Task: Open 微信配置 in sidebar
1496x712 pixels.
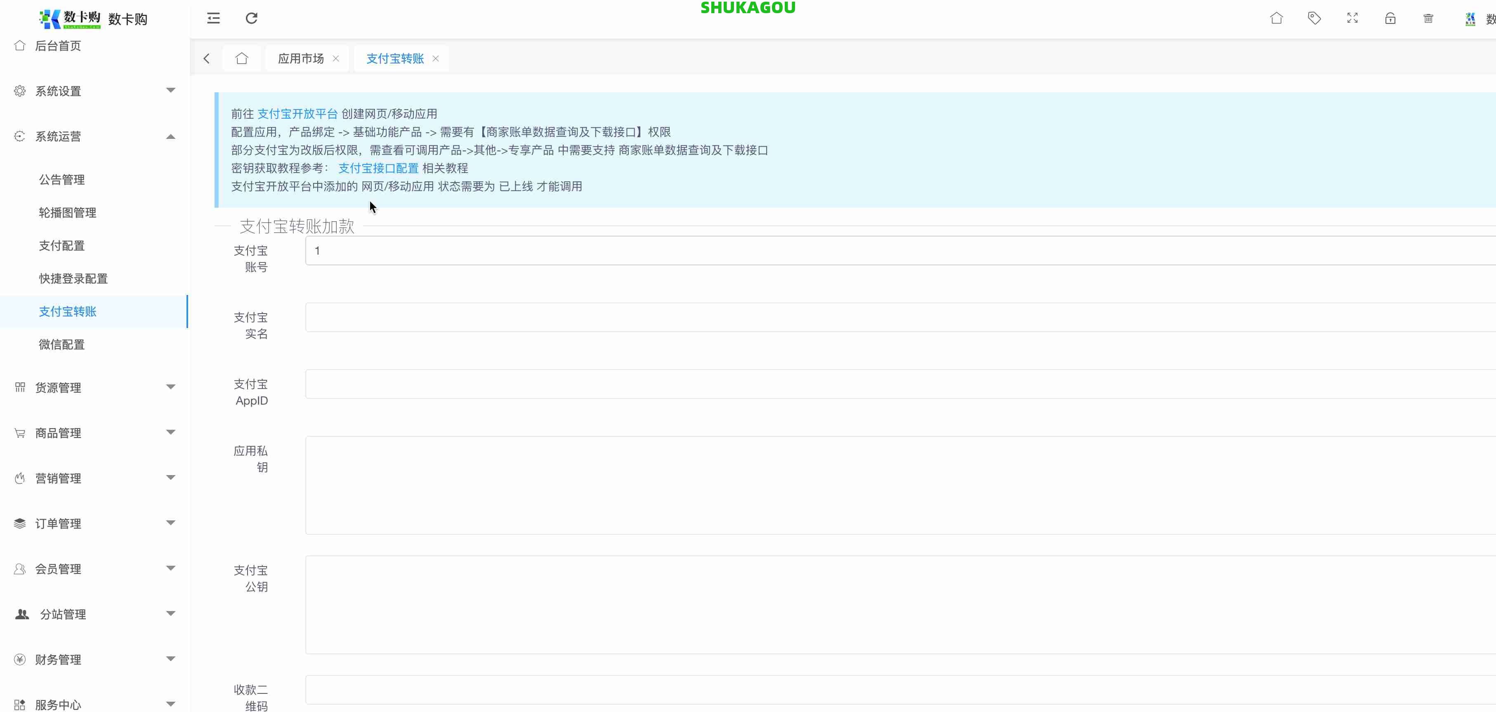Action: [61, 344]
